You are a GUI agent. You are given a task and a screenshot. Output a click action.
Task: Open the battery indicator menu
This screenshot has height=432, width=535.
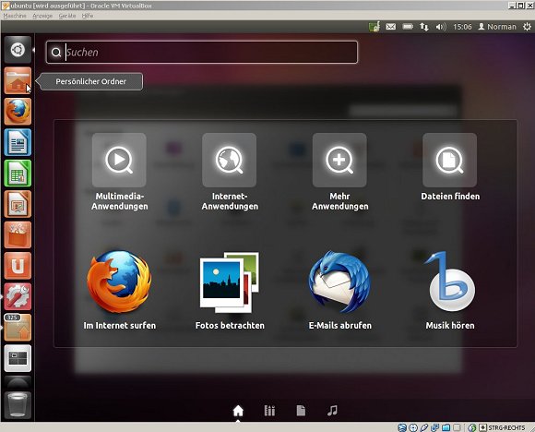(408, 27)
